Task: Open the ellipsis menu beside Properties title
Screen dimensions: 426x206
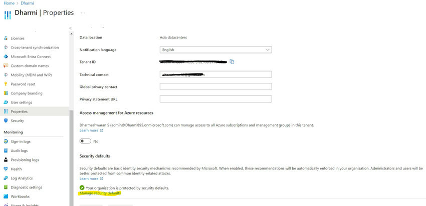Action: (83, 12)
